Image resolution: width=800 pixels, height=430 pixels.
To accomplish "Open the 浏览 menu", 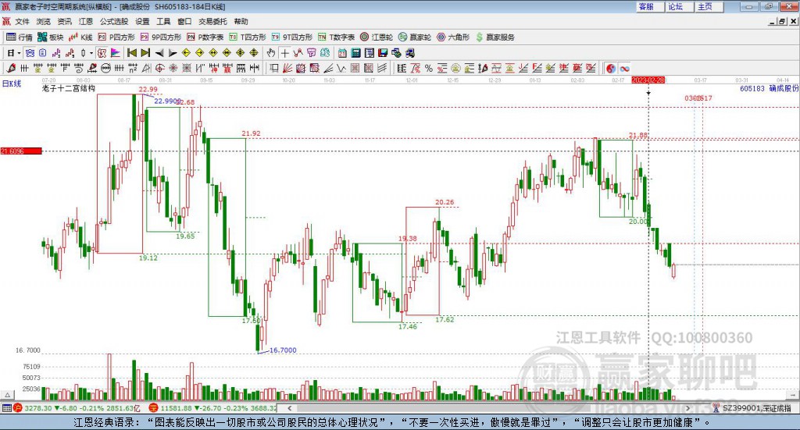I will point(44,21).
